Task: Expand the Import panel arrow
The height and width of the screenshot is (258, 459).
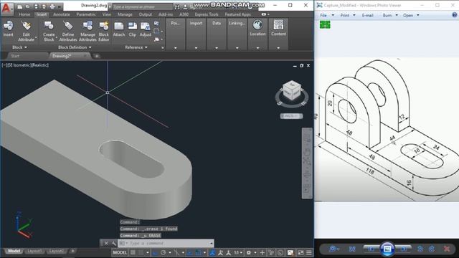Action: [x=196, y=48]
